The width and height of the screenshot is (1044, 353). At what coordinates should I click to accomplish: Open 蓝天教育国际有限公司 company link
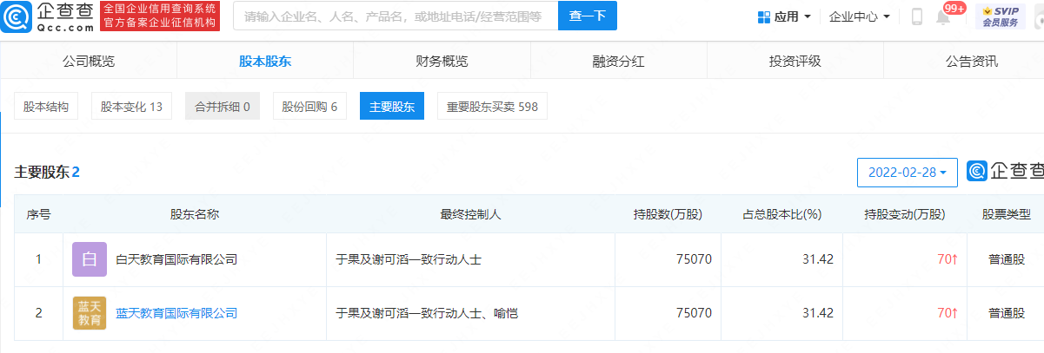176,313
